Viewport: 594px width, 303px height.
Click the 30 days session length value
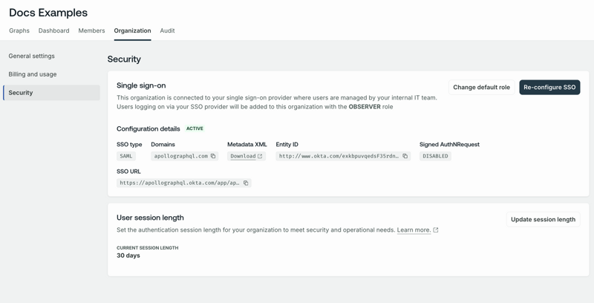click(x=128, y=255)
